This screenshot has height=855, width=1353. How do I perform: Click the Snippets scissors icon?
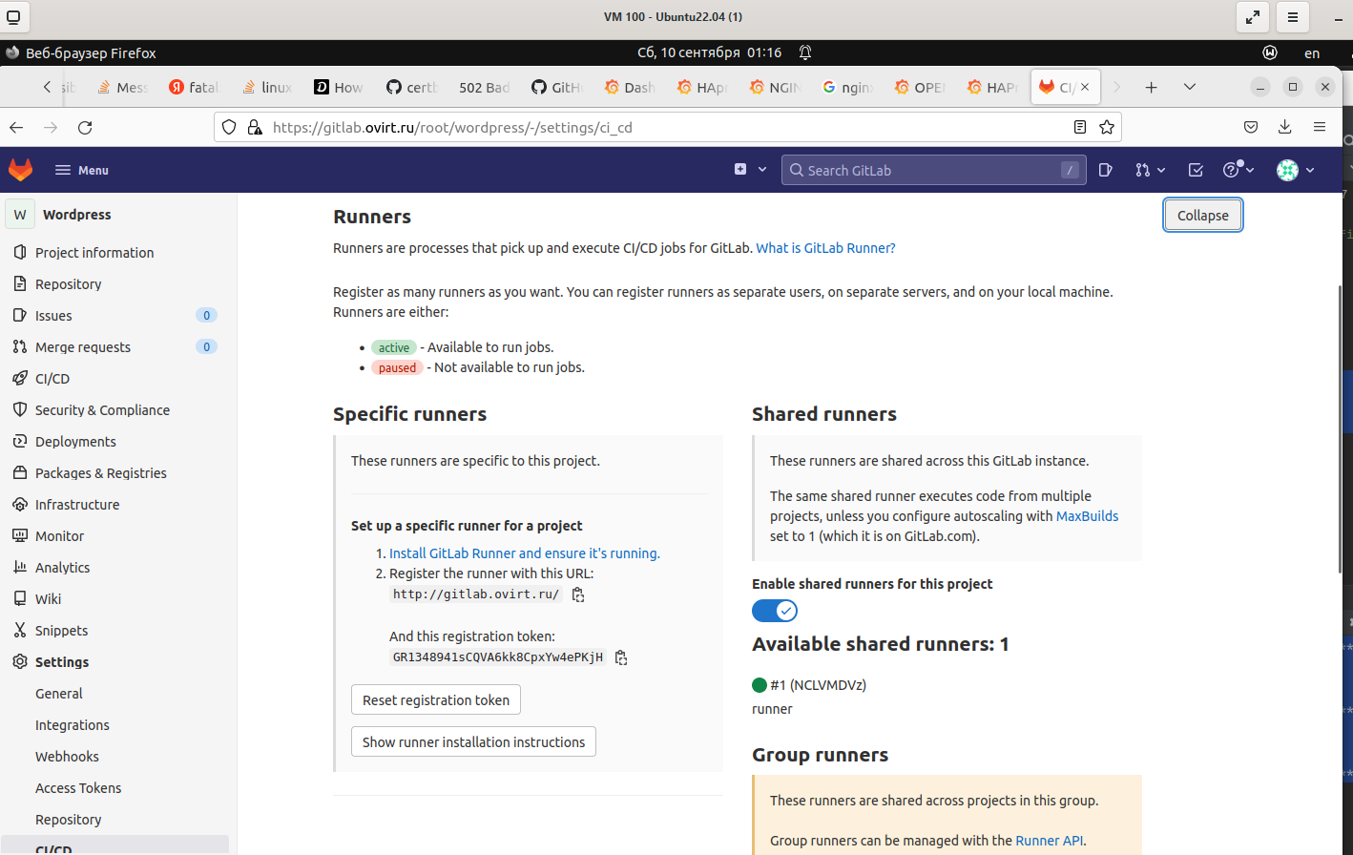pyautogui.click(x=19, y=630)
